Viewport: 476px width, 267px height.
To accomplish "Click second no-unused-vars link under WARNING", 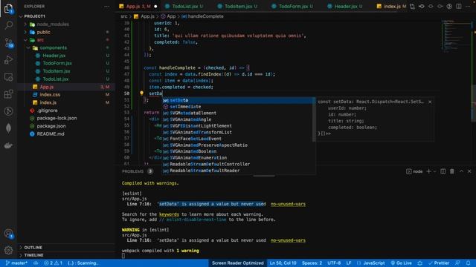I will coord(288,240).
